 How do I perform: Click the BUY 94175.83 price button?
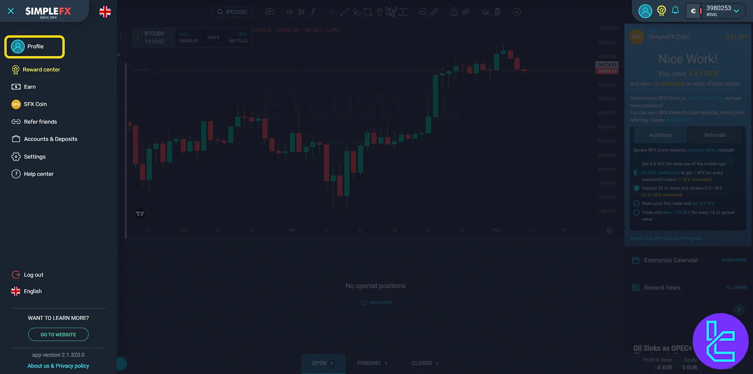click(238, 38)
